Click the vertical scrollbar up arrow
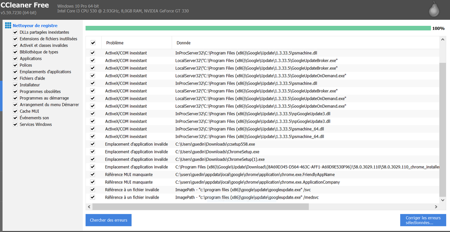Screen dimensions: 450x232 442,40
